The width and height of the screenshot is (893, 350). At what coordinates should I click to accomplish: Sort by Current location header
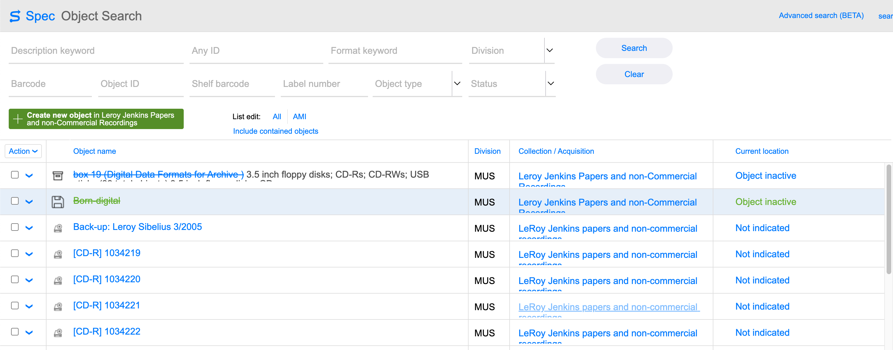[762, 151]
